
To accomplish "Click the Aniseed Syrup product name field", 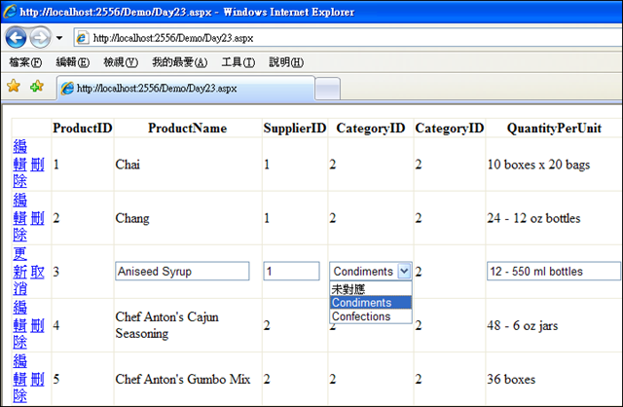I will (182, 272).
